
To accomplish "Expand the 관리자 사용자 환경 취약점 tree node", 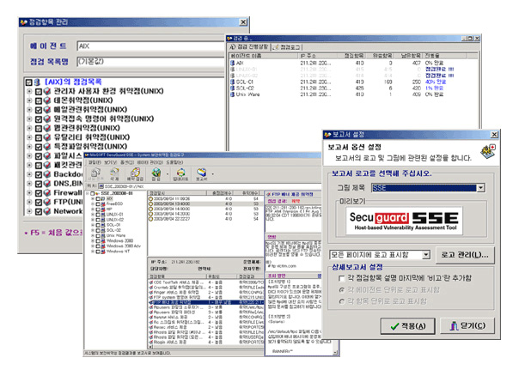I will pyautogui.click(x=30, y=89).
